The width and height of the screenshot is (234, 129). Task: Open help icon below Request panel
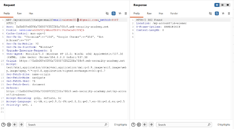point(3,125)
